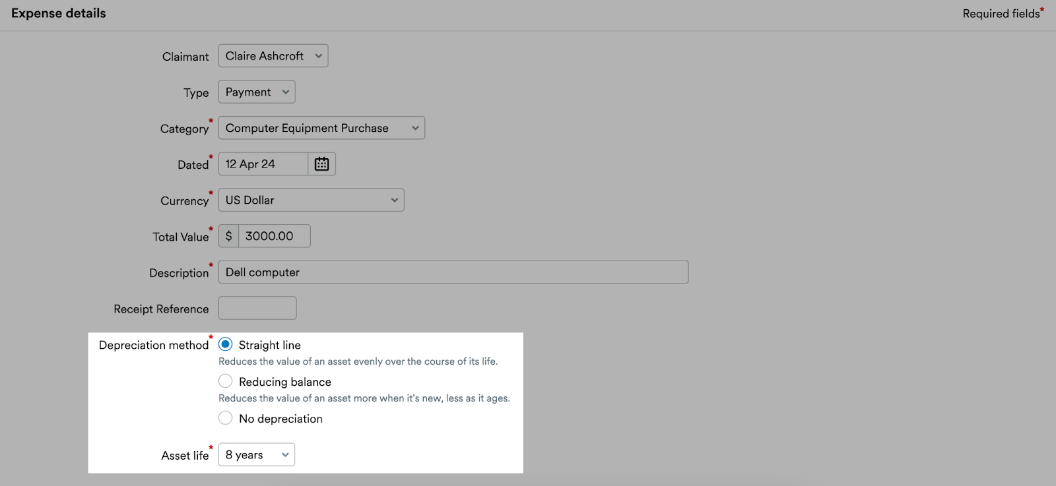The image size is (1056, 486).
Task: Click the text 'Reduces the value of an asset more when it's new'
Action: [x=331, y=398]
